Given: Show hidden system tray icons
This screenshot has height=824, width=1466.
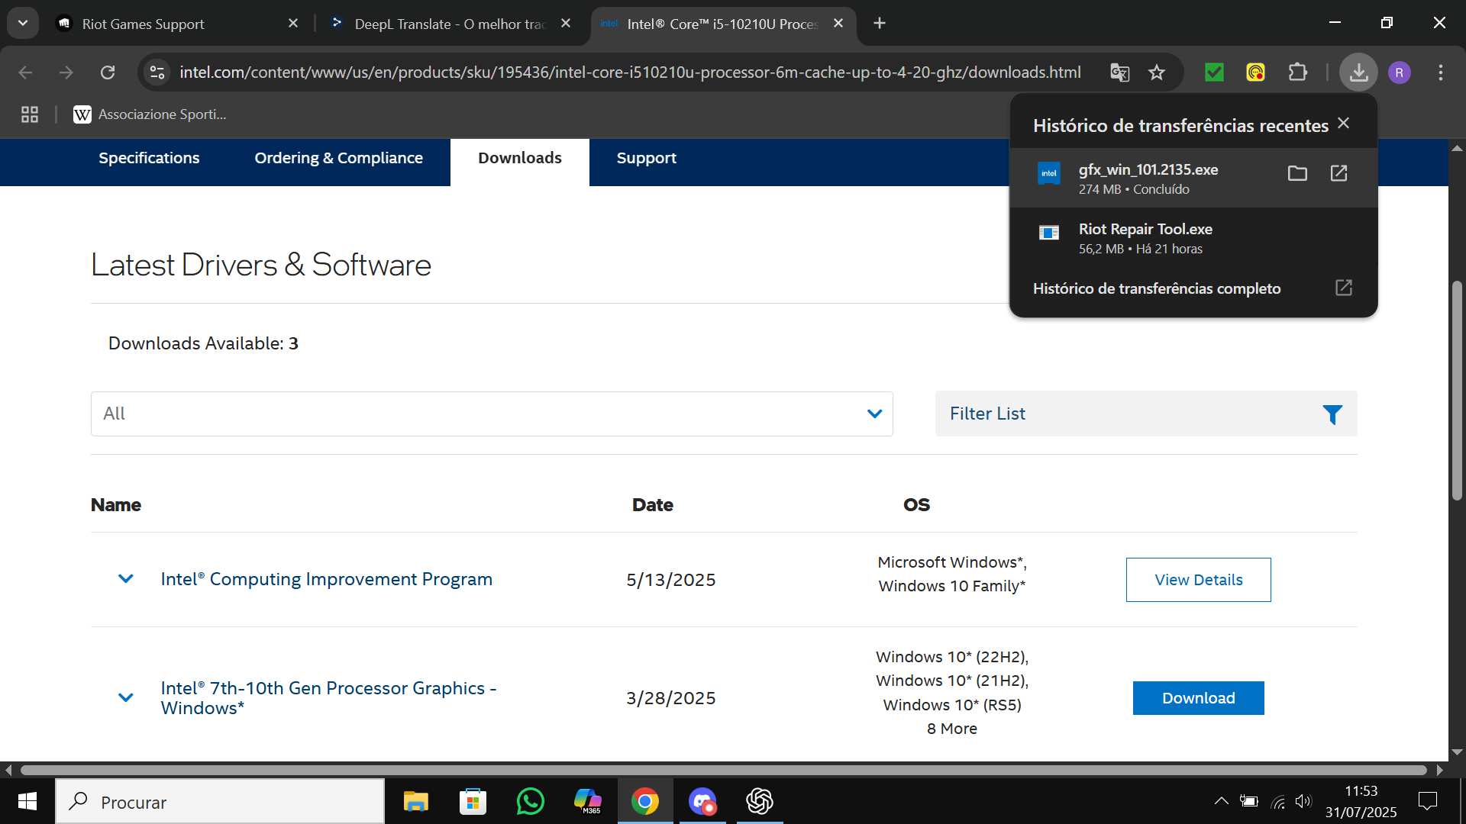Looking at the screenshot, I should pos(1221,801).
